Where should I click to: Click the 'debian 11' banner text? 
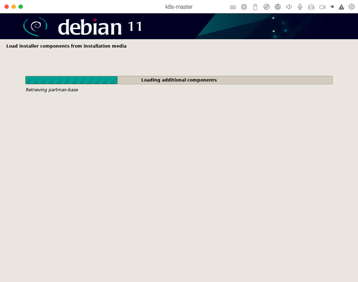click(100, 27)
